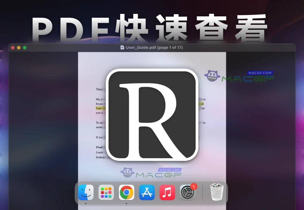Click the PDF document icon in the title bar
This screenshot has width=304, height=210.
122,48
